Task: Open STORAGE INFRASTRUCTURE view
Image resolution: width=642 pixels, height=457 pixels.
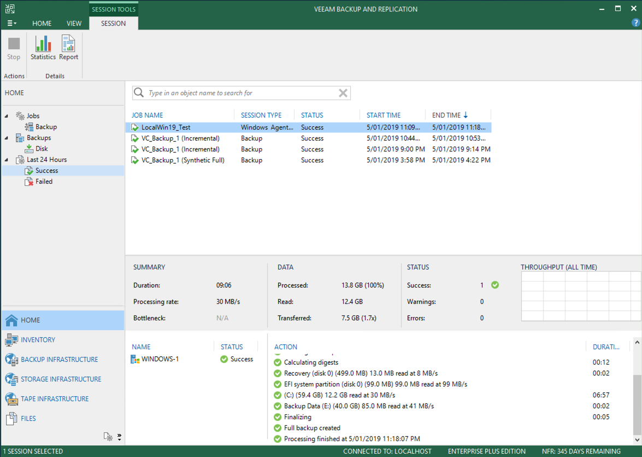Action: tap(63, 379)
